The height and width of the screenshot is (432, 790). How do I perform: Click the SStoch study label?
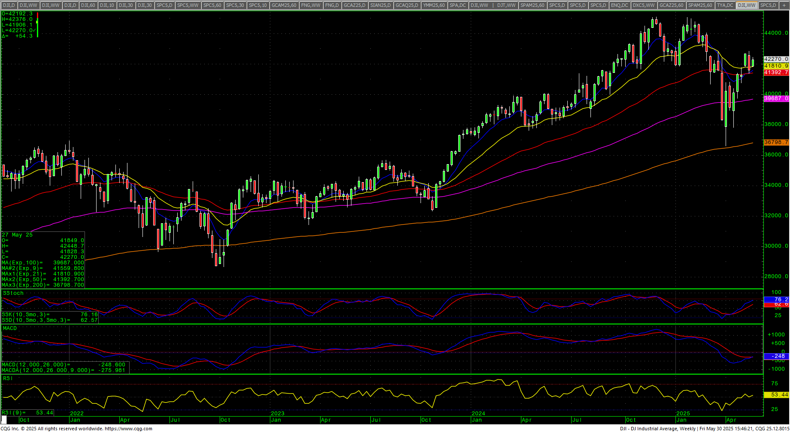coord(13,293)
